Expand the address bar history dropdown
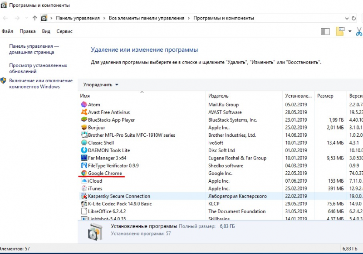Screen dimensions: 363x254 pos(347,18)
